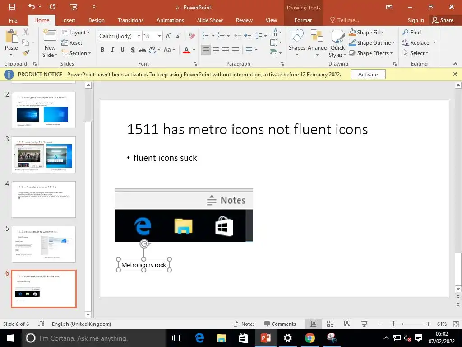Viewport: 462px width, 347px height.
Task: Justify the text
Action: (236, 50)
